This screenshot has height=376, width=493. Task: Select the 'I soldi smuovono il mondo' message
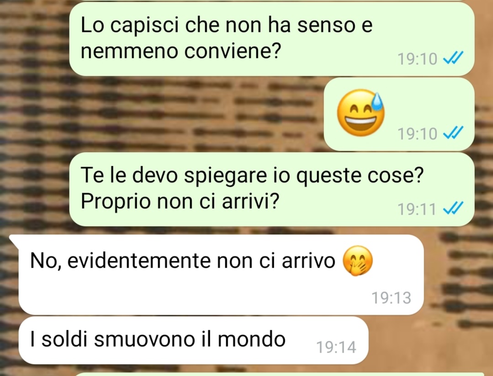click(x=193, y=340)
